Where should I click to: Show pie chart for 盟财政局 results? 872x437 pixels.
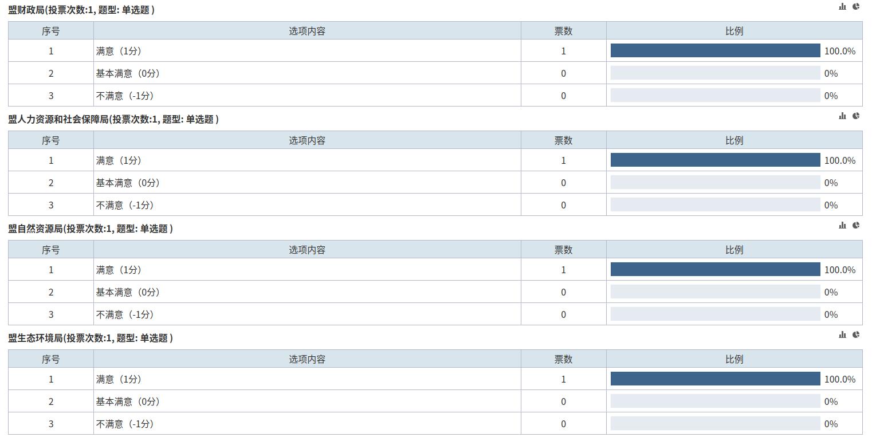tap(856, 7)
